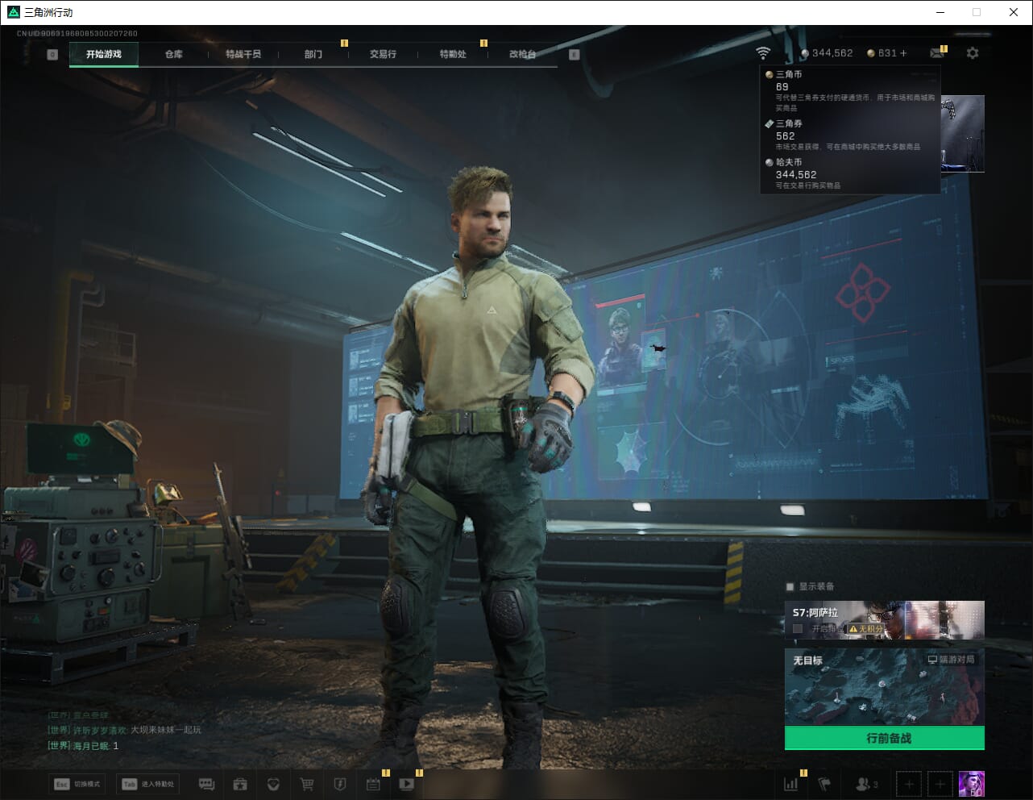
Task: Open the mail envelope icon
Action: pyautogui.click(x=937, y=53)
